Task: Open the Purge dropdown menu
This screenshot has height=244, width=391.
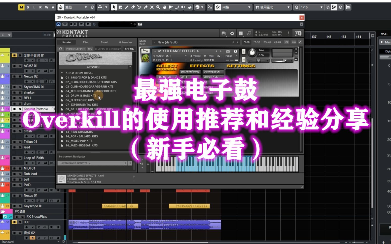Action: [231, 56]
